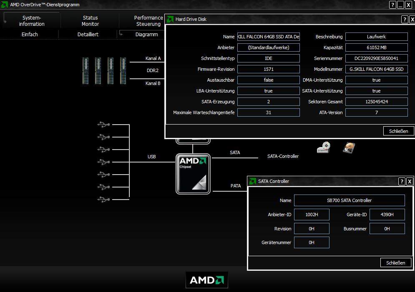Click the Modellnummer field G.SKILL FALCON
The height and width of the screenshot is (292, 415).
pos(376,69)
